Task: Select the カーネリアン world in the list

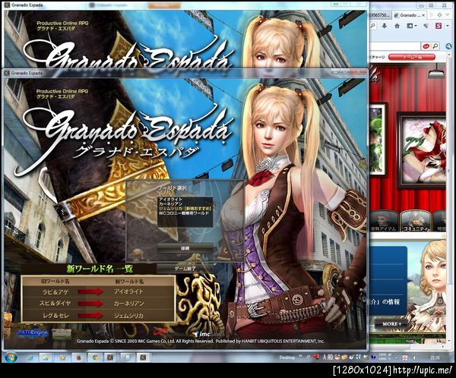Action: pos(185,204)
